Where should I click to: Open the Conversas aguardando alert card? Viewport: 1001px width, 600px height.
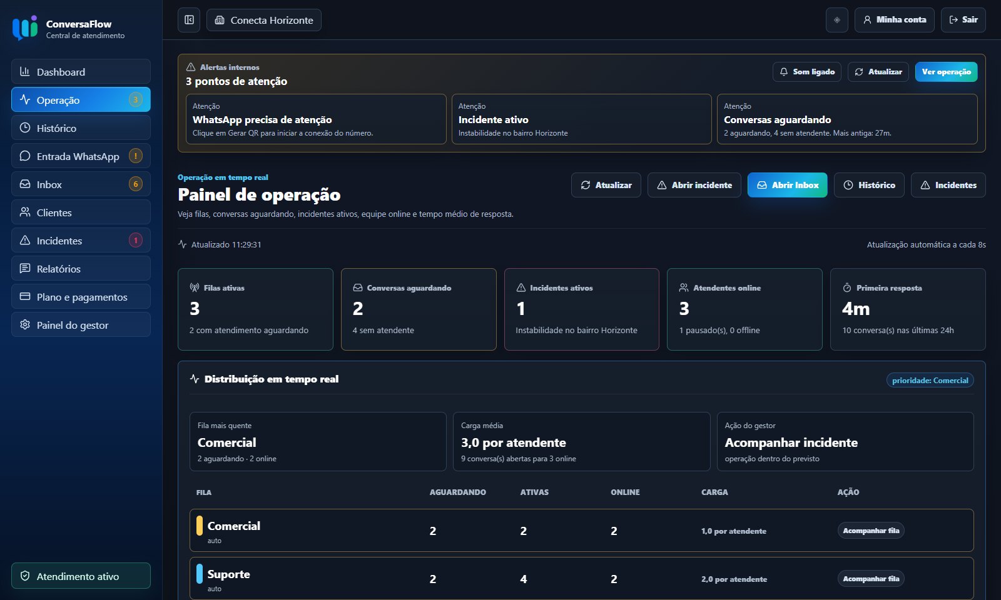(x=847, y=119)
